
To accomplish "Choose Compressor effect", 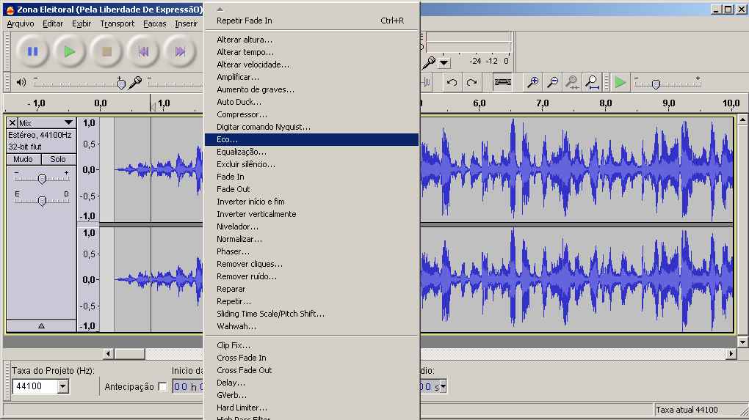I will pyautogui.click(x=312, y=114).
